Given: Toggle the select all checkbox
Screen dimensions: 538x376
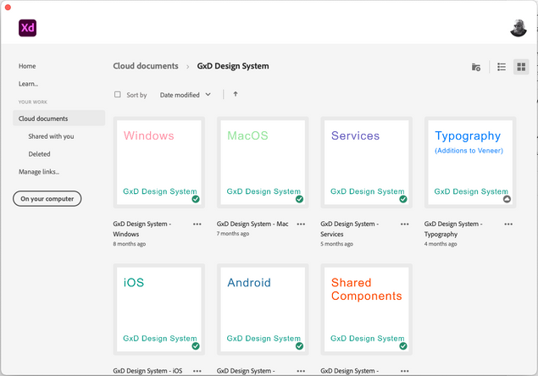Looking at the screenshot, I should click(x=118, y=95).
